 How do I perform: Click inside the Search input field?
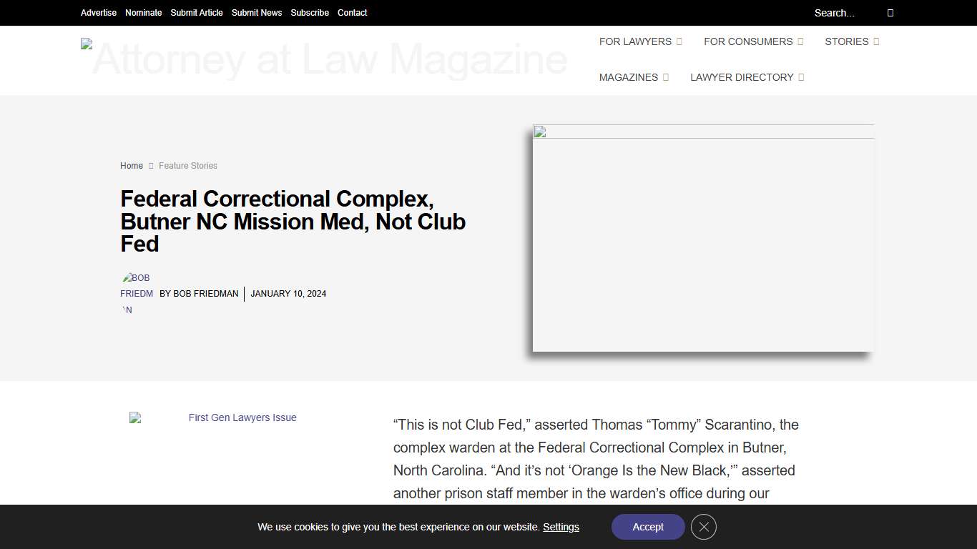835,13
